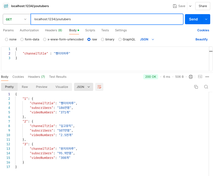Click the globe network information icon
This screenshot has width=213, height=176.
191,77
